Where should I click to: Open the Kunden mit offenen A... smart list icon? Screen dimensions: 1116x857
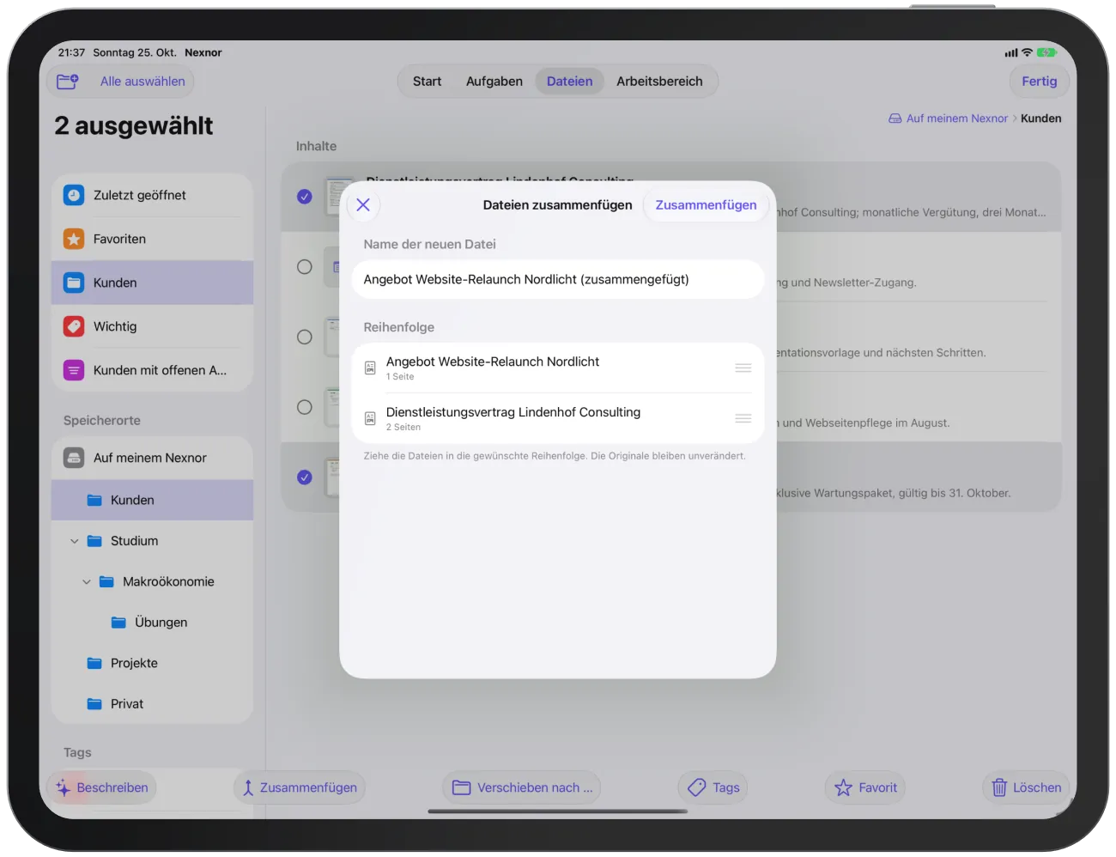click(74, 370)
